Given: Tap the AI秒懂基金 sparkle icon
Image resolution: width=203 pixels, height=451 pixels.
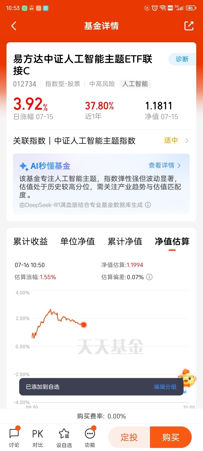Looking at the screenshot, I should 24,166.
